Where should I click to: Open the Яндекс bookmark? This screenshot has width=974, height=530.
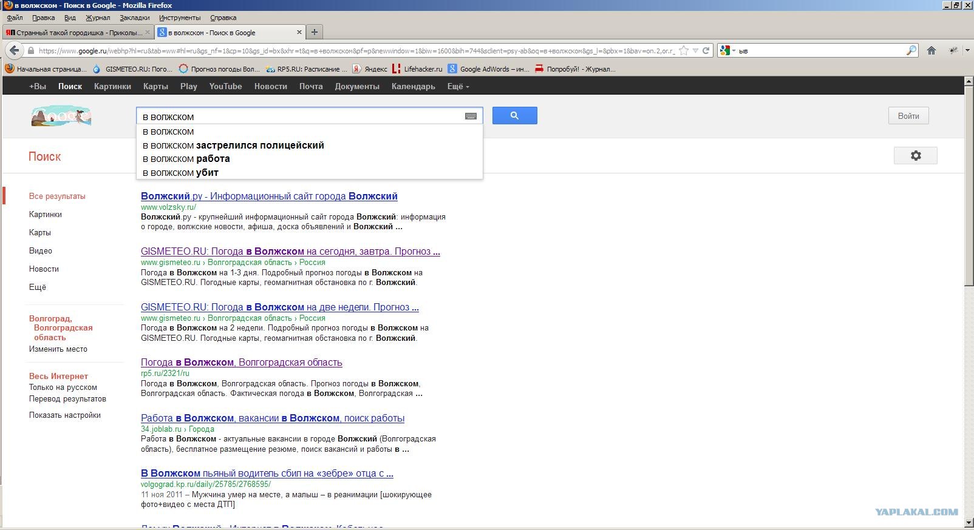click(370, 69)
